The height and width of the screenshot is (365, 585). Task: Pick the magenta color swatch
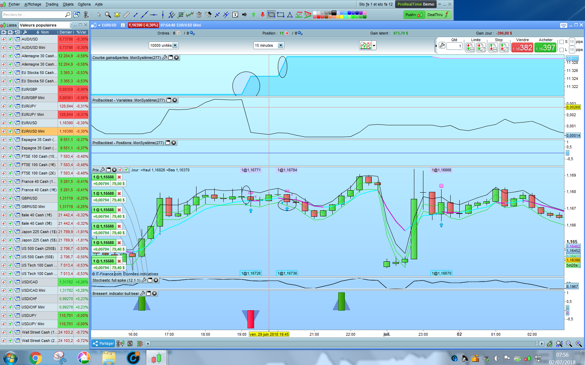(365, 13)
